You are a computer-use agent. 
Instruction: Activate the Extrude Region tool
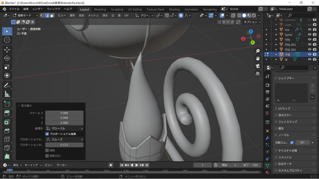7,113
